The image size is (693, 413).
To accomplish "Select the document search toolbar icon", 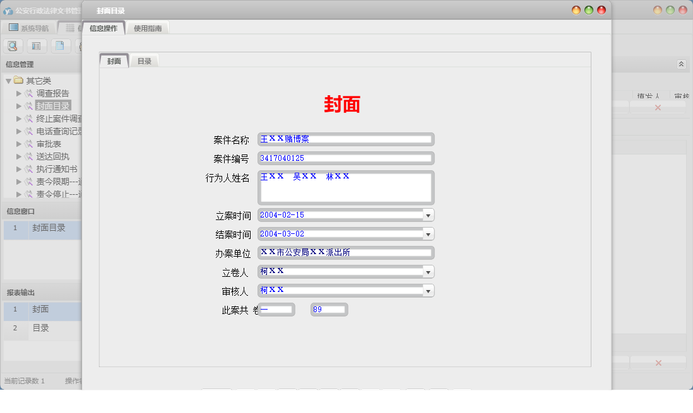I will (13, 46).
